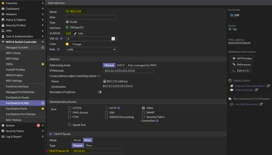This screenshot has width=272, height=155.
Task: Click the info icon by Security Fabric Connection
Action: point(157,121)
